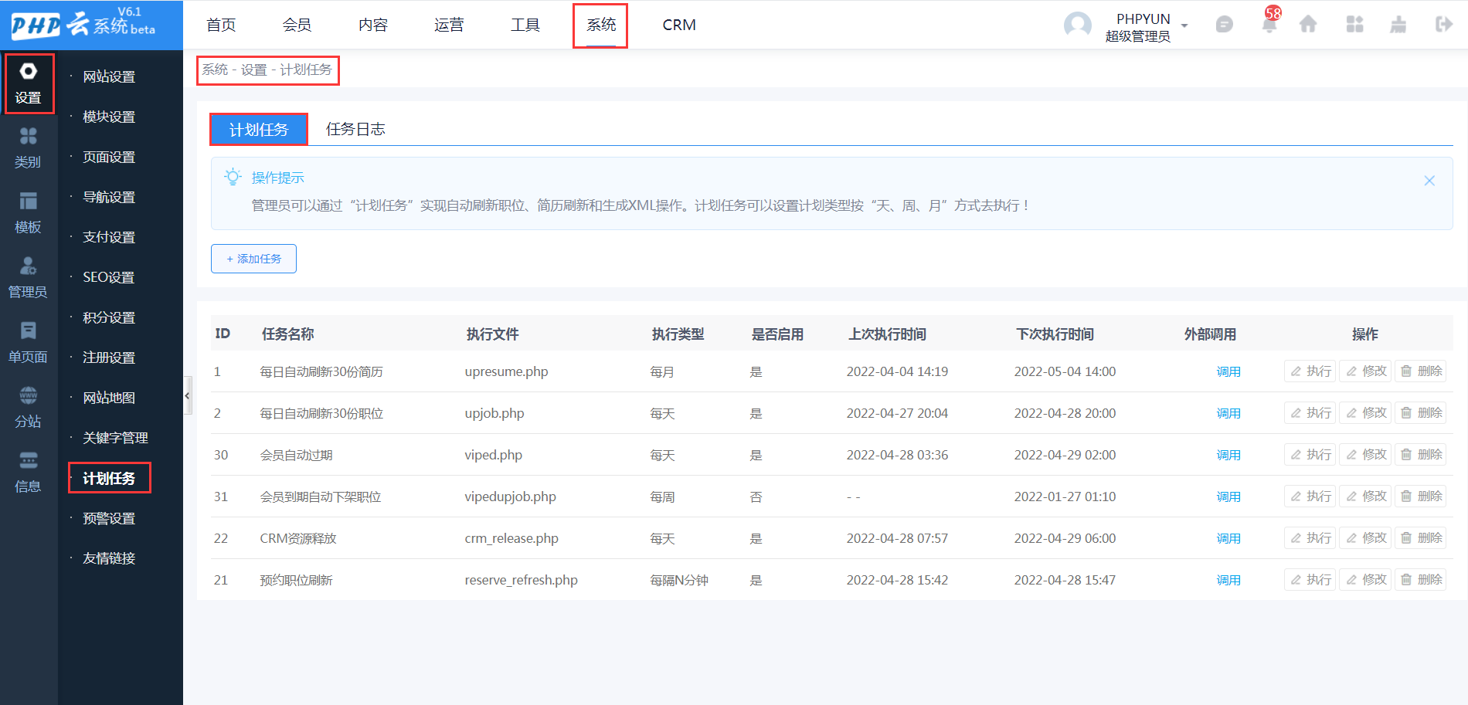Image resolution: width=1468 pixels, height=705 pixels.
Task: Select 会员 in top navigation
Action: click(x=297, y=25)
